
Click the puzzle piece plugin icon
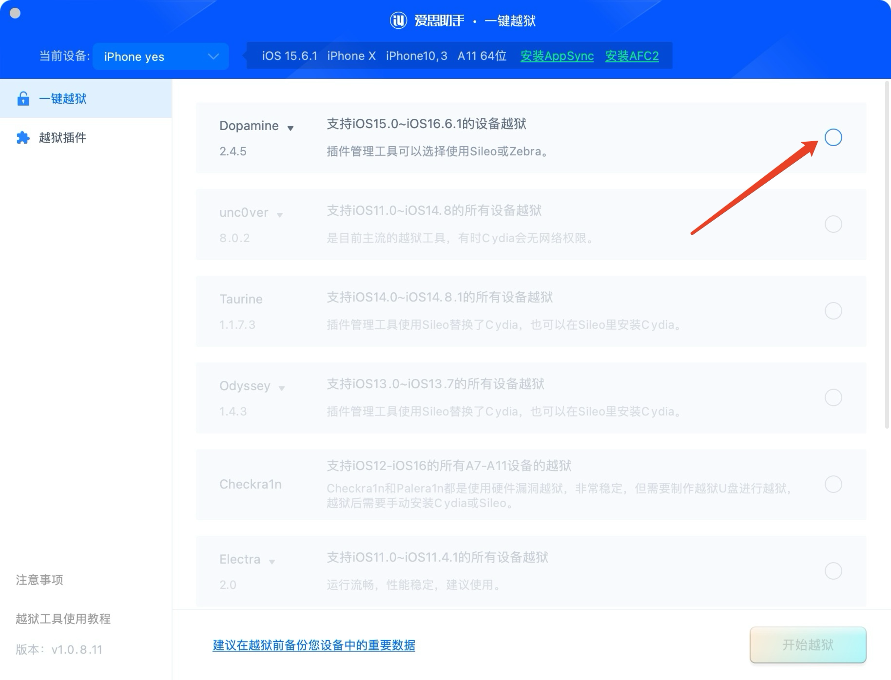tap(23, 138)
